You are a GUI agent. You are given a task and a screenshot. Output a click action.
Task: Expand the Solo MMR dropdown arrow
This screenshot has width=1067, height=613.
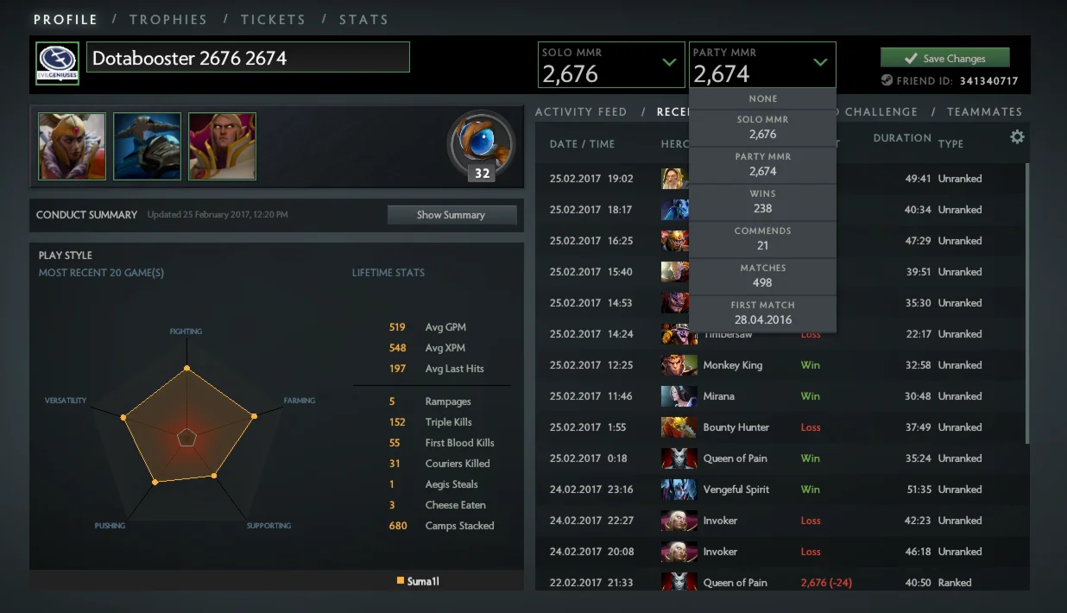coord(669,62)
